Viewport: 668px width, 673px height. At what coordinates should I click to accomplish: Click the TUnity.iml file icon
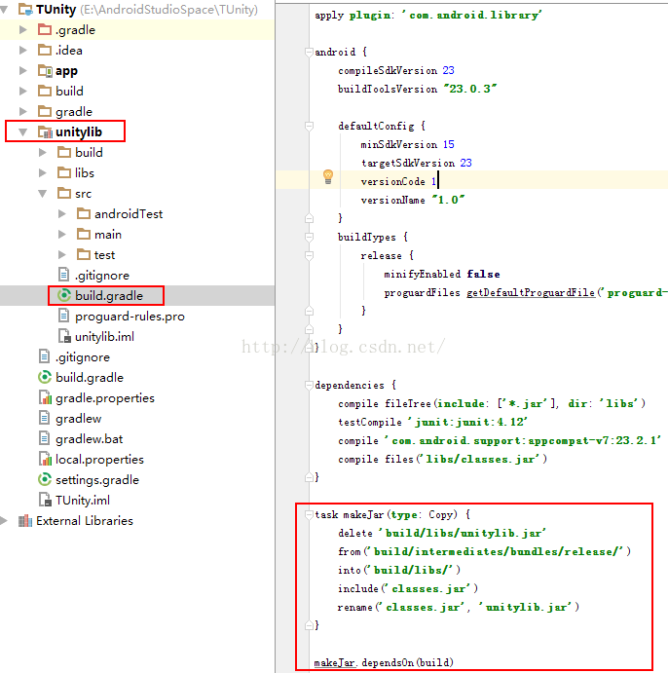[x=45, y=500]
